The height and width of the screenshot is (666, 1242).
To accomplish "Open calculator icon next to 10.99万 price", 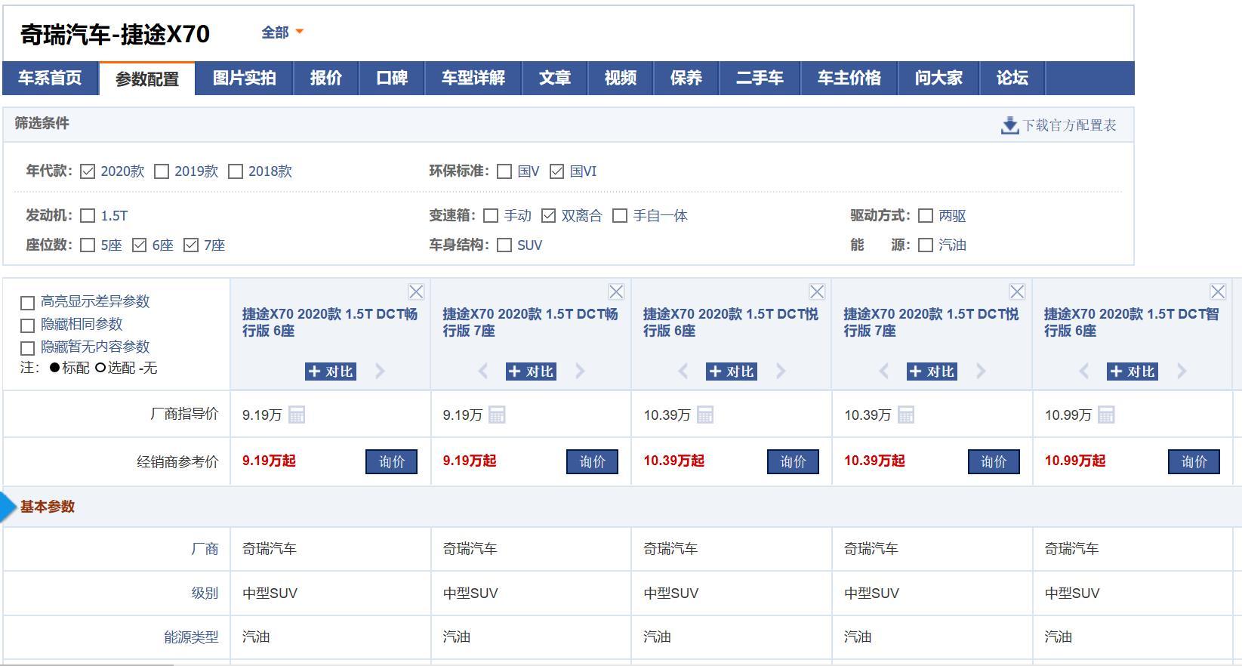I will point(1106,415).
